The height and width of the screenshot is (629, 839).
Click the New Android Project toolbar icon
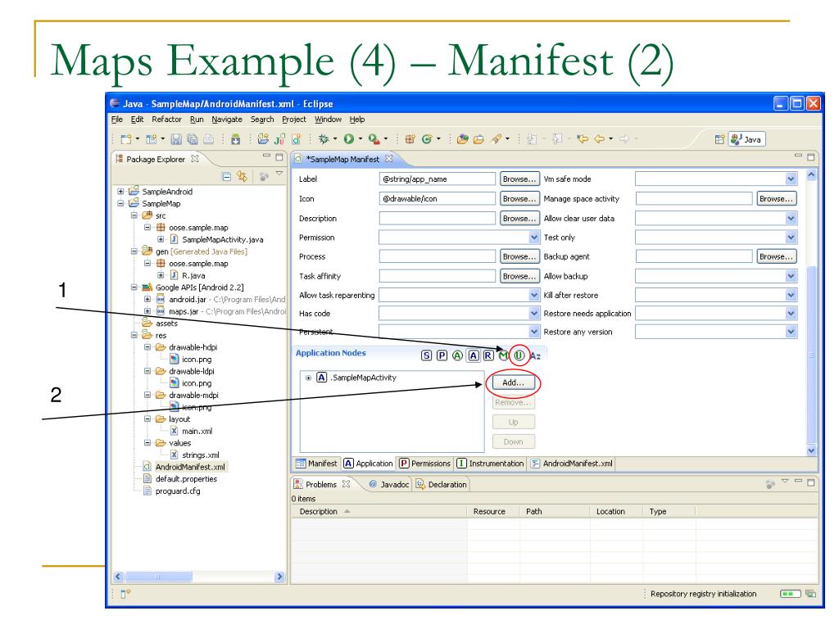tap(263, 139)
